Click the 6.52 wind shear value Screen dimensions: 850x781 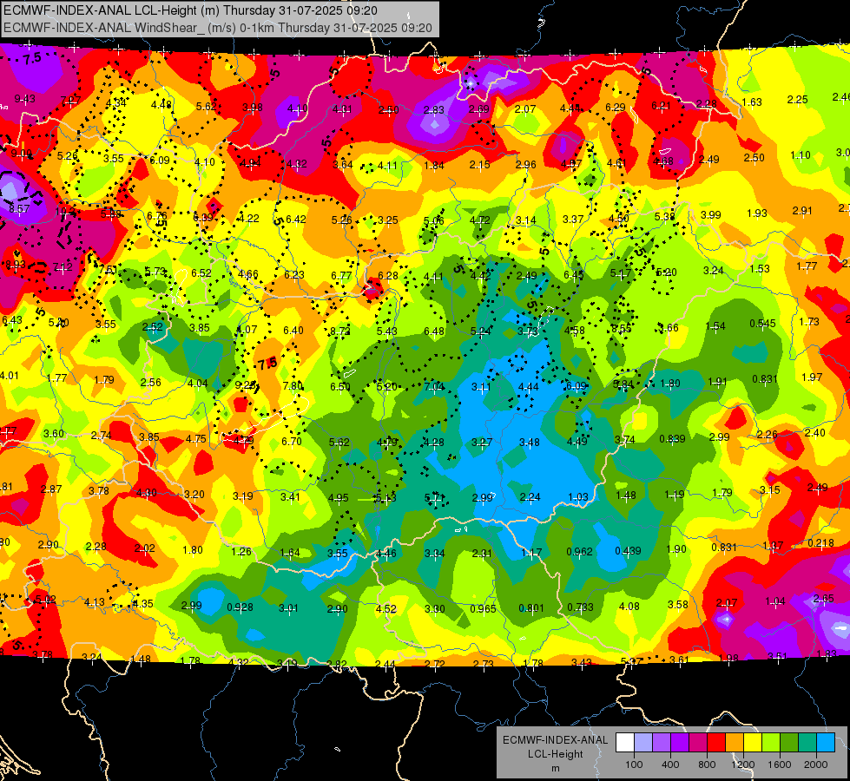201,273
